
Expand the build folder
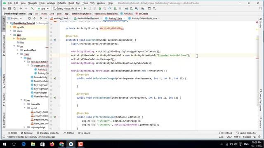click(14, 39)
